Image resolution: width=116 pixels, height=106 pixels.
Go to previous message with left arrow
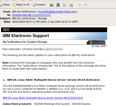79,5
